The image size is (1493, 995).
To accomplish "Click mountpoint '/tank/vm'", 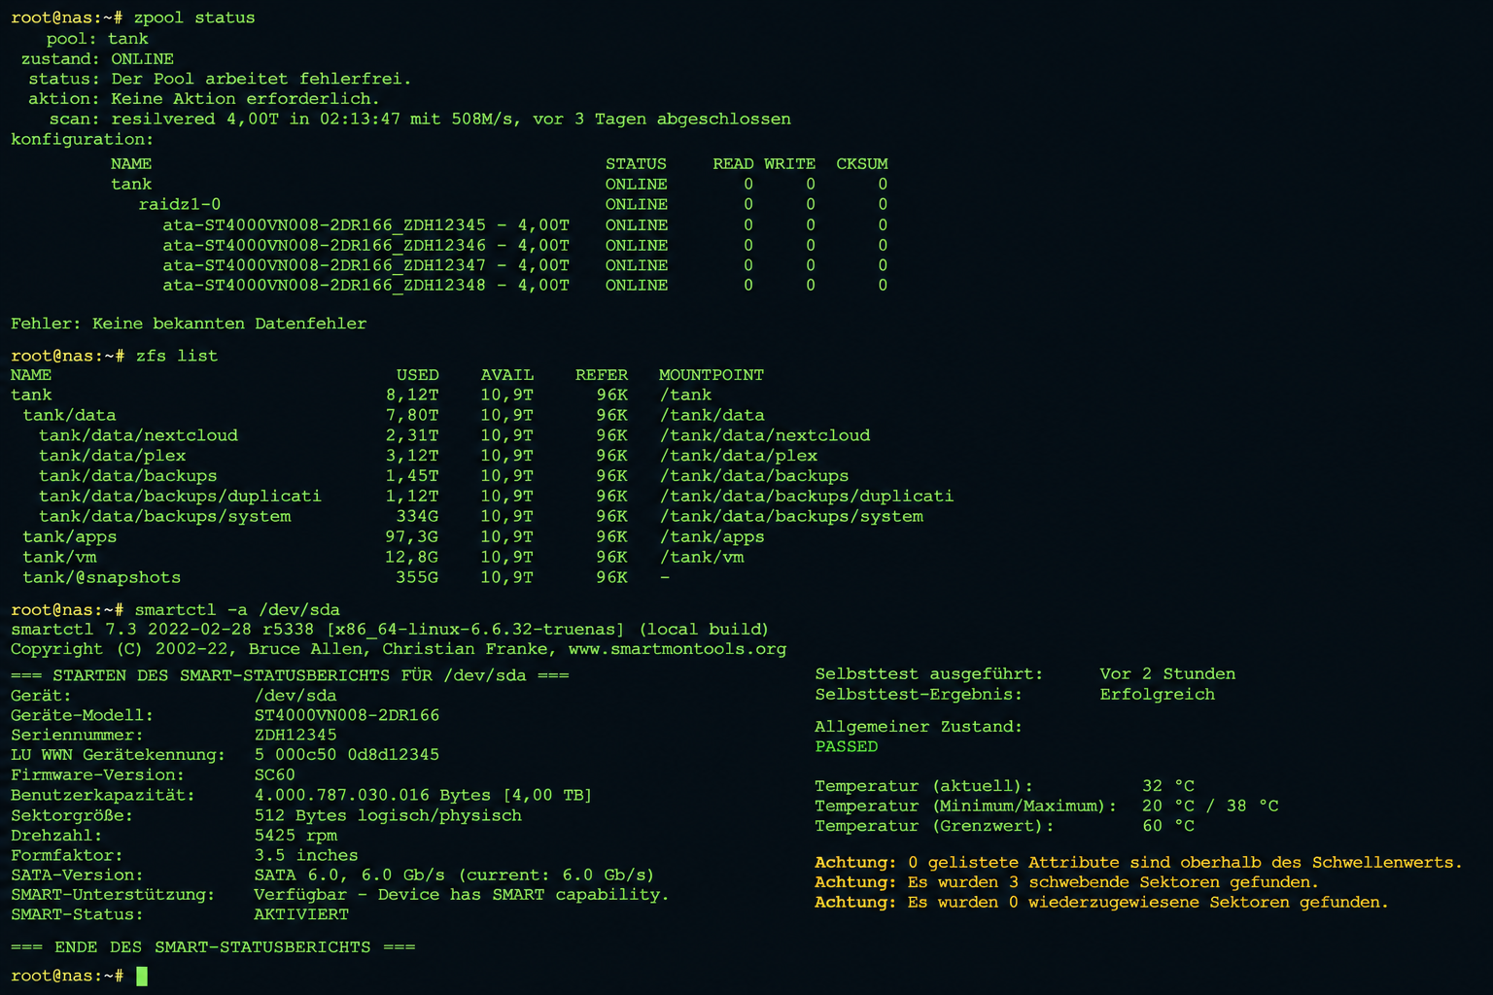I will (x=702, y=558).
